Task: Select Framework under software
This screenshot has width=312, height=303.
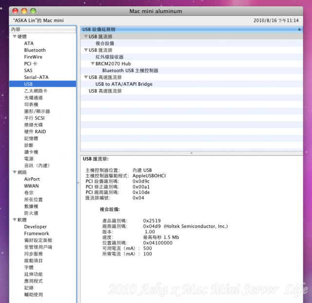Action: [37, 233]
